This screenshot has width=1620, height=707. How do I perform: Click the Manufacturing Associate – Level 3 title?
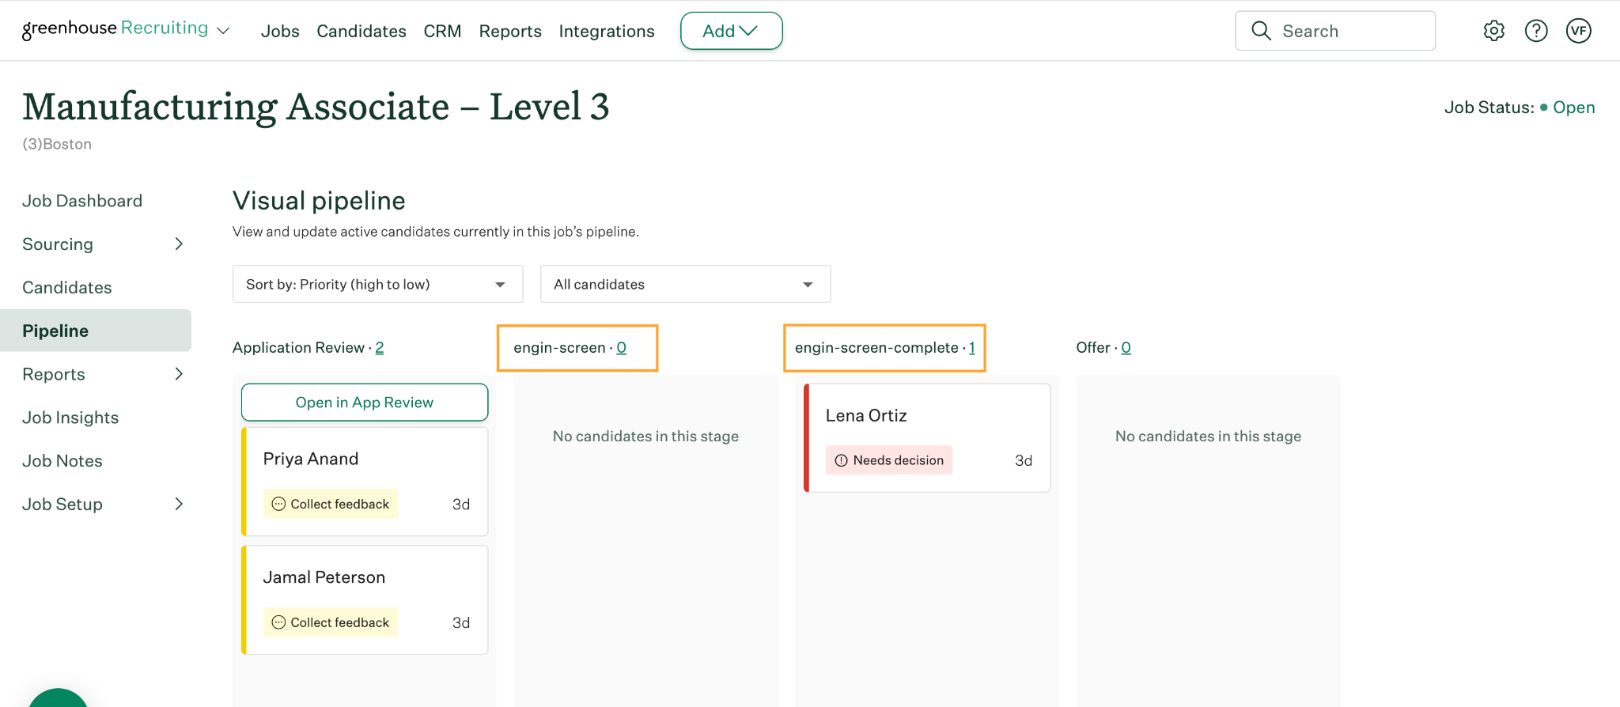(x=316, y=107)
